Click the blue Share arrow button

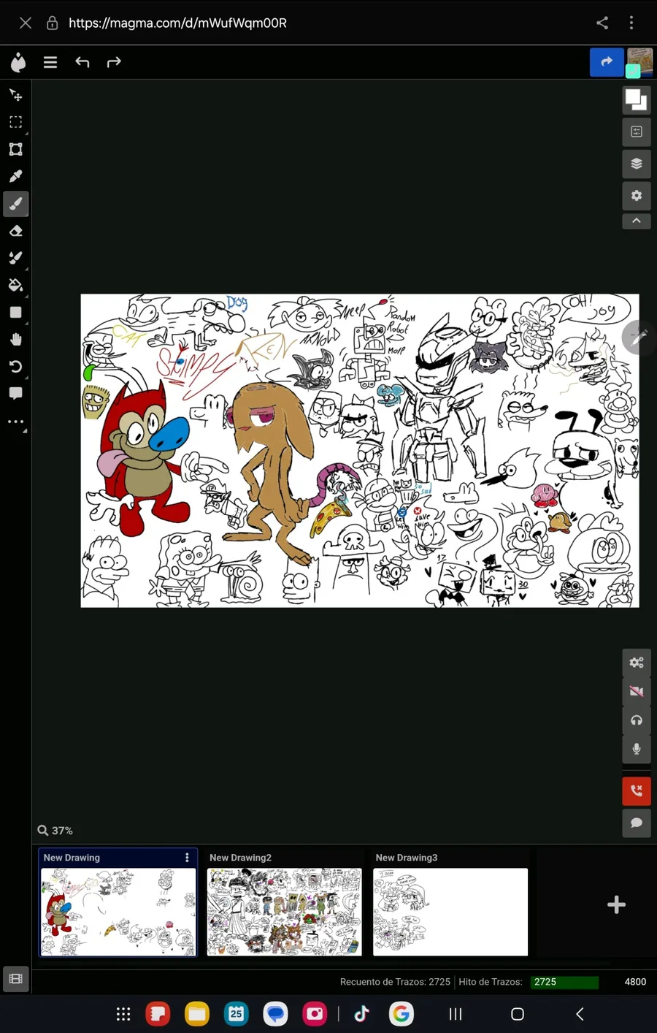(607, 62)
